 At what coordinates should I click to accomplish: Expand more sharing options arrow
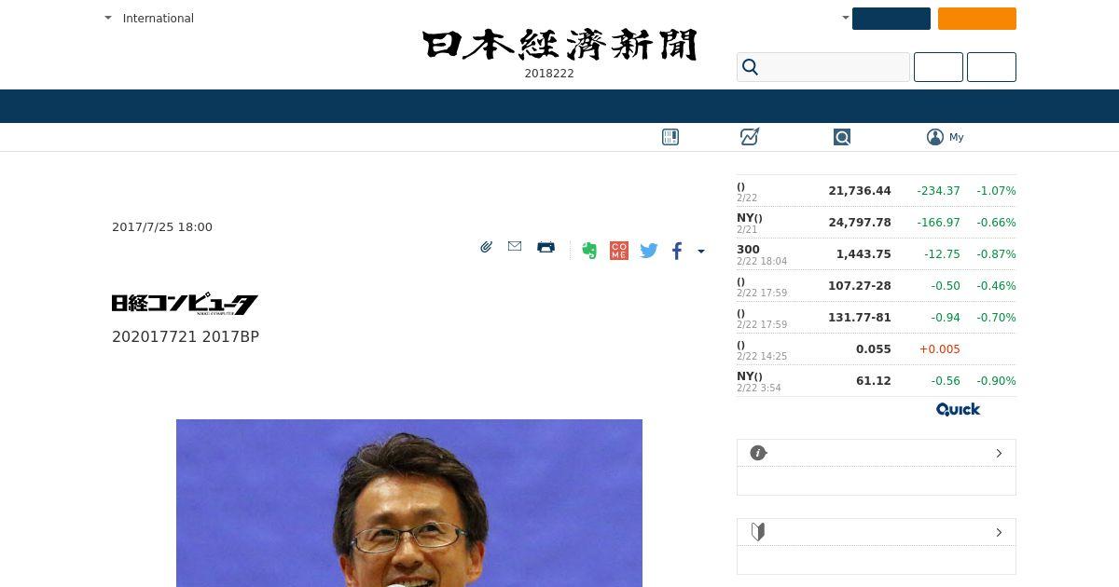[x=701, y=251]
